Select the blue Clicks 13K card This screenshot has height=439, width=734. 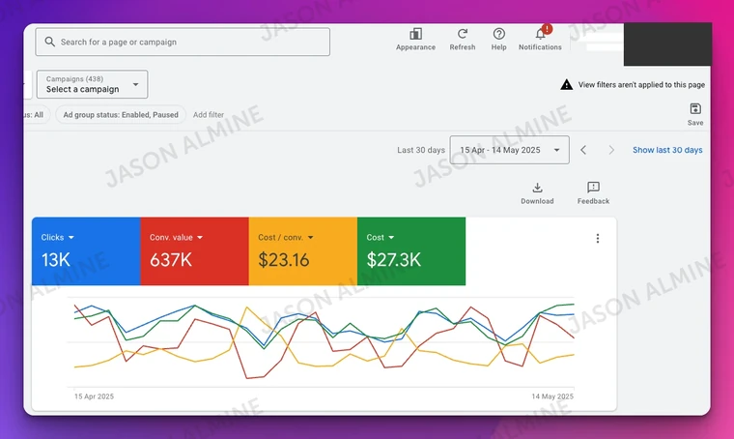pyautogui.click(x=86, y=251)
